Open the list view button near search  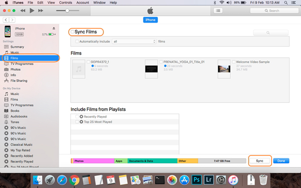point(218,11)
